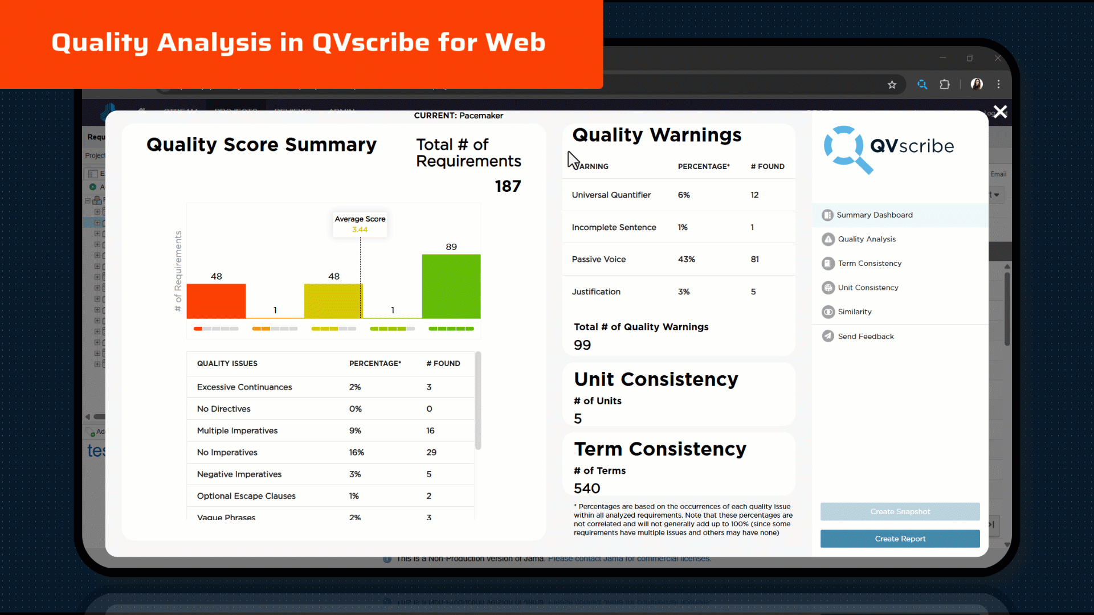Select the Negative Imperatives issue row
1094x615 pixels.
coord(330,474)
